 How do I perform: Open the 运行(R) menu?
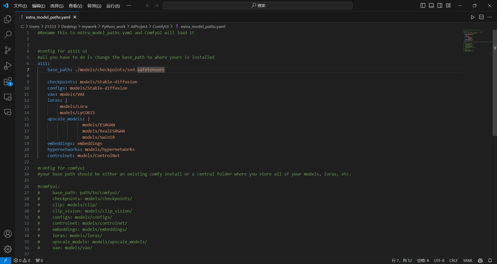pos(113,6)
